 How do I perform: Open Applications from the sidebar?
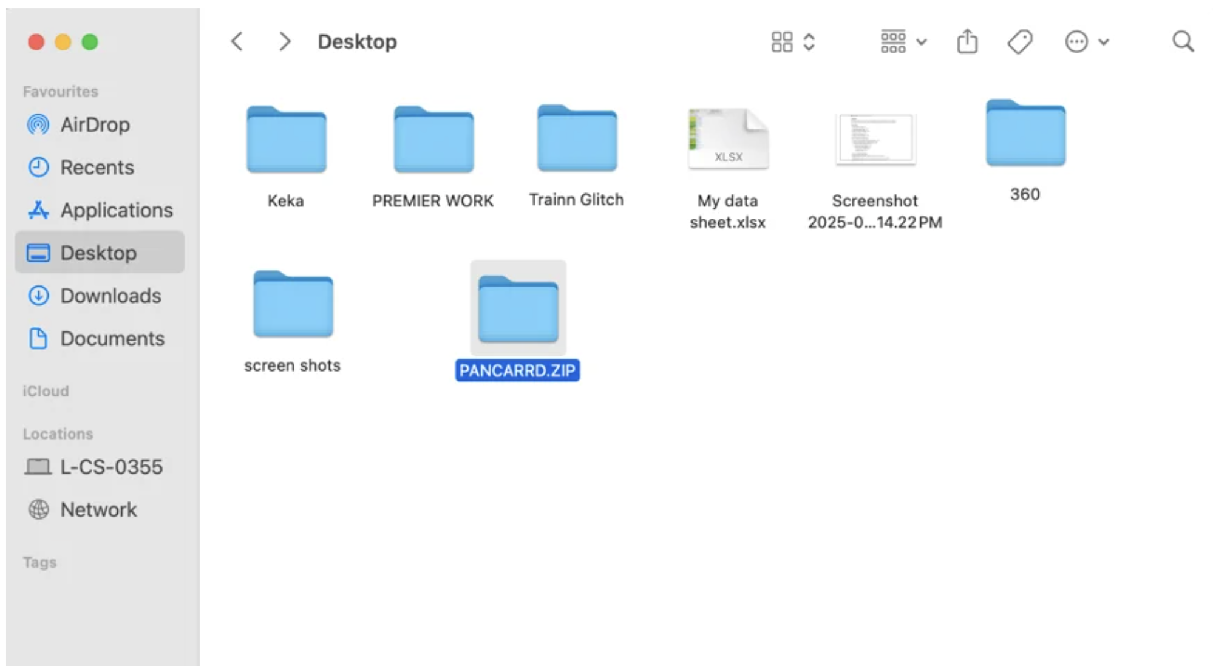point(116,210)
